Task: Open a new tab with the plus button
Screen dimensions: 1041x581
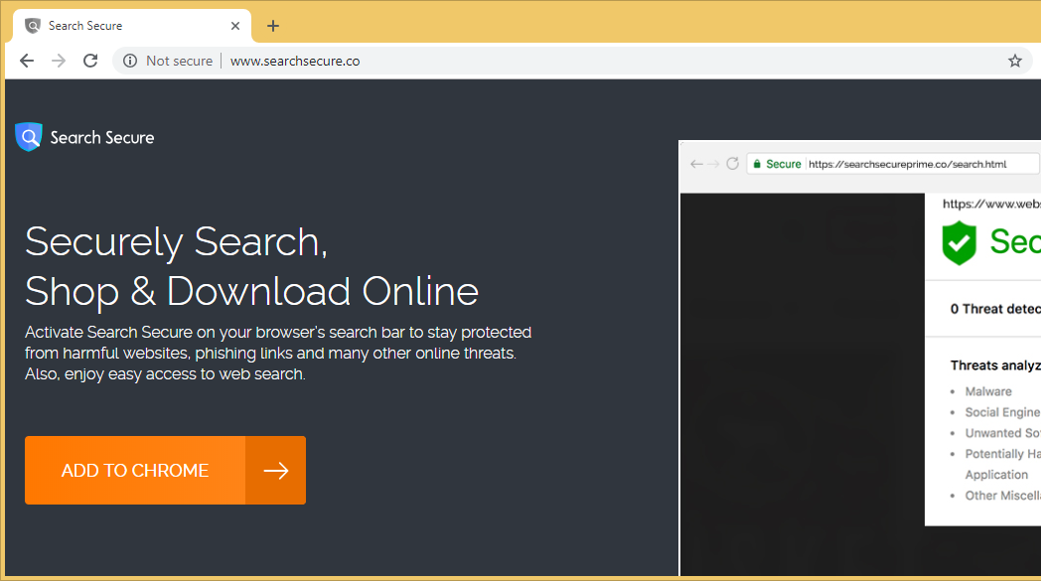Action: [273, 26]
